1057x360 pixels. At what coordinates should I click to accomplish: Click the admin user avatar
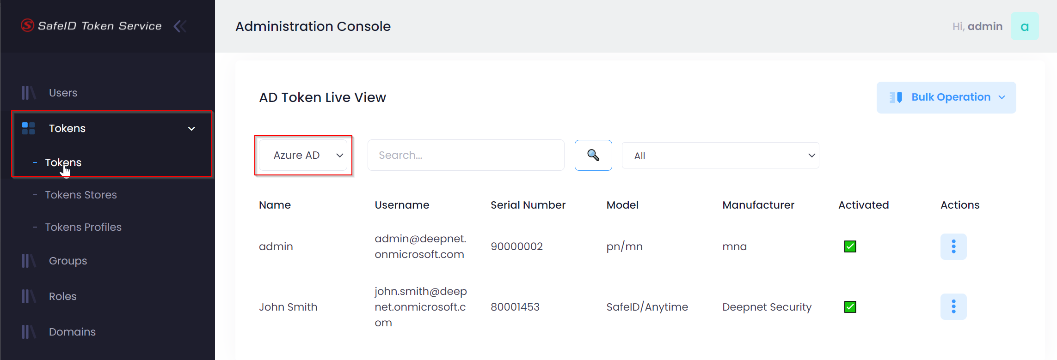click(1024, 26)
